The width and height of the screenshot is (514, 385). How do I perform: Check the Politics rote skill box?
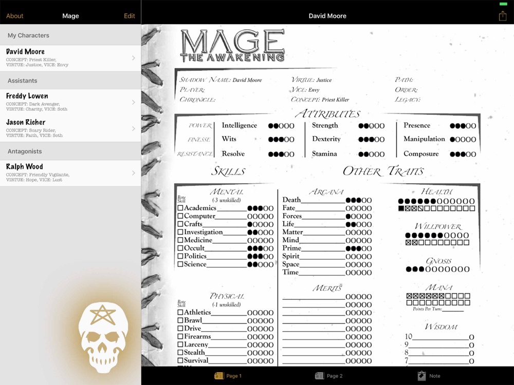pyautogui.click(x=180, y=256)
